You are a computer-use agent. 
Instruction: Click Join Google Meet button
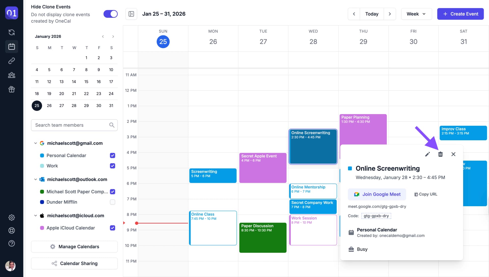(x=377, y=195)
